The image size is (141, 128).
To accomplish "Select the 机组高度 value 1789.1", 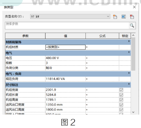I will (x=66, y=100).
